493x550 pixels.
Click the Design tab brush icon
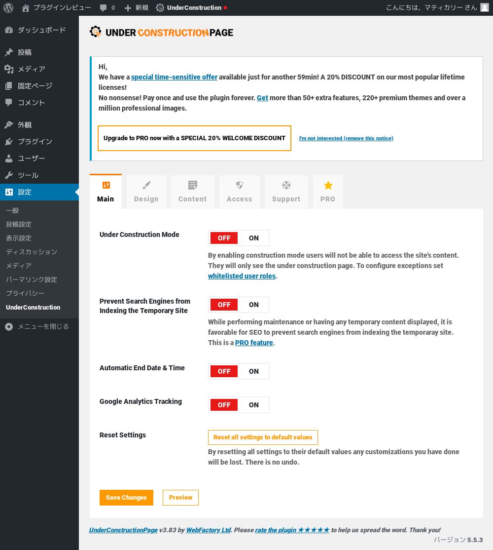(146, 185)
